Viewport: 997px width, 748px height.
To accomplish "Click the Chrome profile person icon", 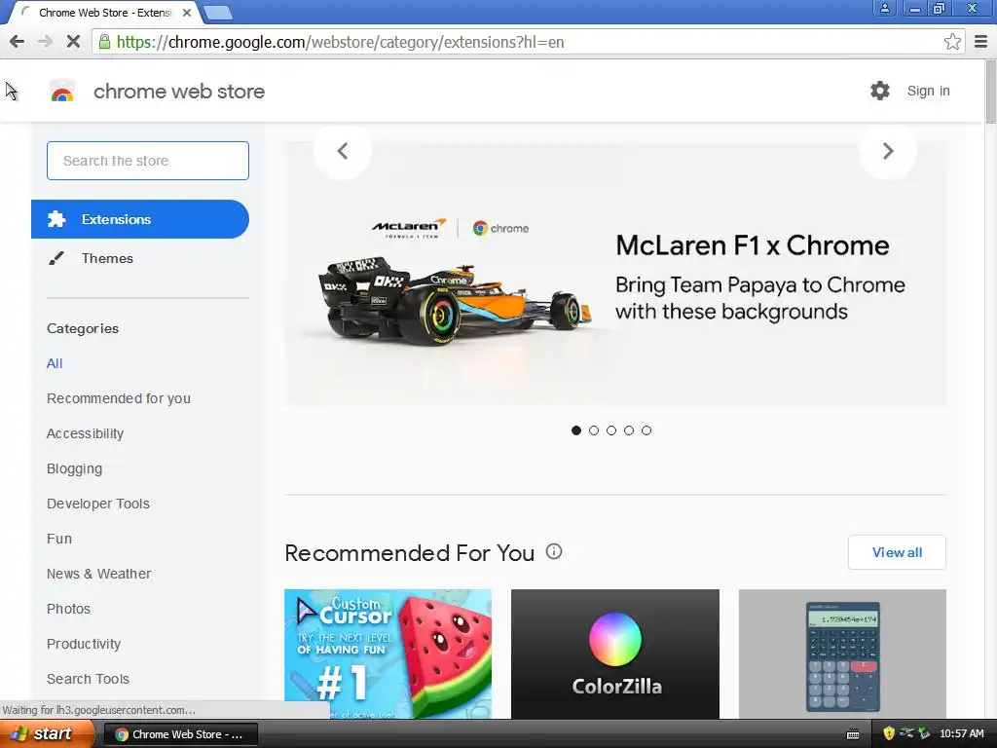I will [x=884, y=8].
